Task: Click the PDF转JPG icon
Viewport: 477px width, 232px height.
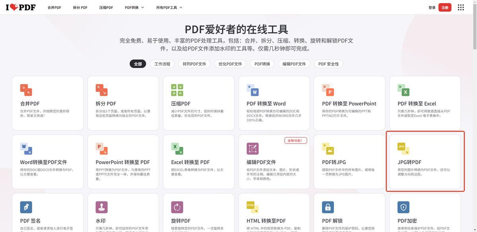Action: pos(328,149)
